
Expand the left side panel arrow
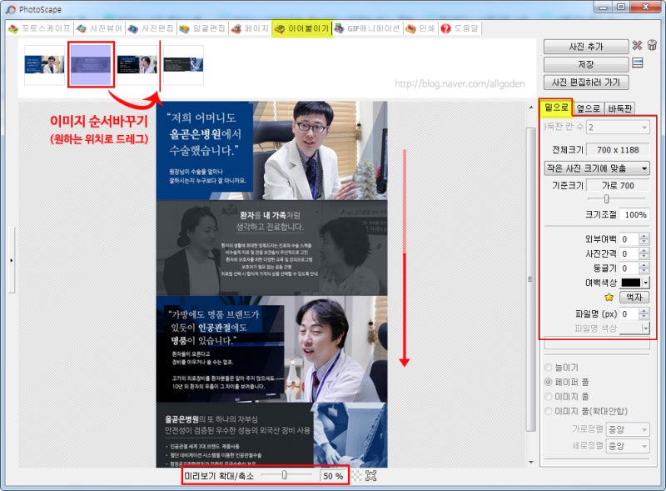pos(12,260)
